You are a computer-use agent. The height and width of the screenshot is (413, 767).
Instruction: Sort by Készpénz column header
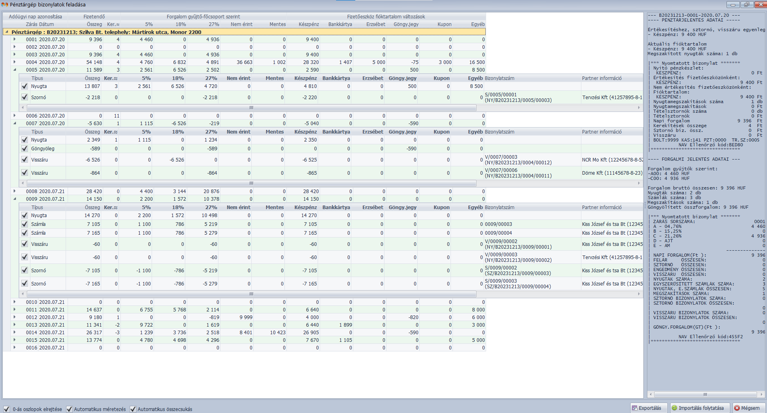point(308,24)
